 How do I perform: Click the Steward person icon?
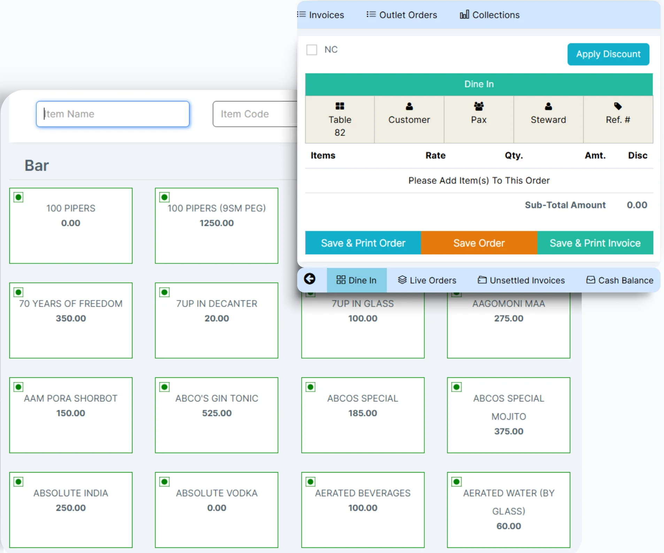pos(548,106)
